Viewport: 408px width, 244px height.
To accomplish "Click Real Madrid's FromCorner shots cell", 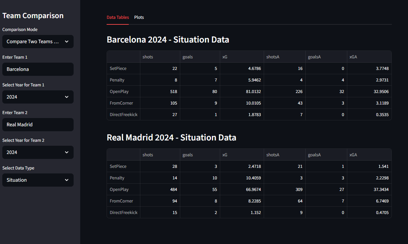I will (x=160, y=201).
